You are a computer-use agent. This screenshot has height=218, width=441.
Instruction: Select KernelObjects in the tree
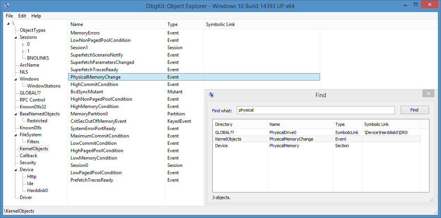pos(34,149)
